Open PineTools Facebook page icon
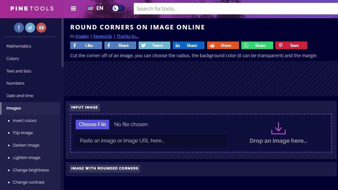Image resolution: width=338 pixels, height=190 pixels. point(19,27)
